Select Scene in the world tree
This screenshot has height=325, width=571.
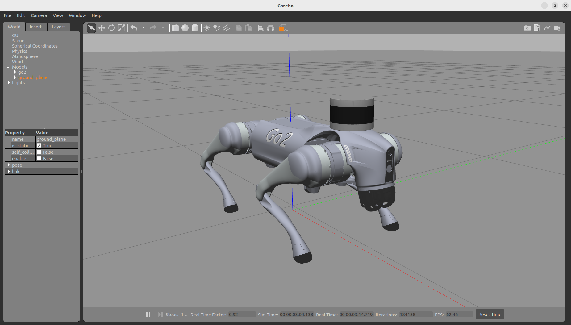point(18,41)
